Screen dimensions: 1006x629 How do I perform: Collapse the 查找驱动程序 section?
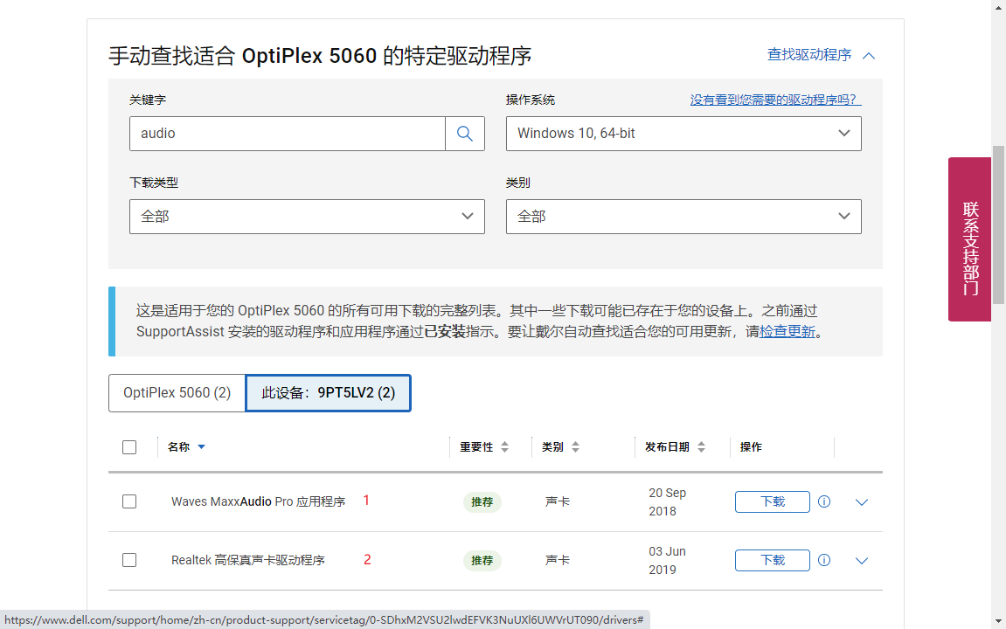click(822, 55)
